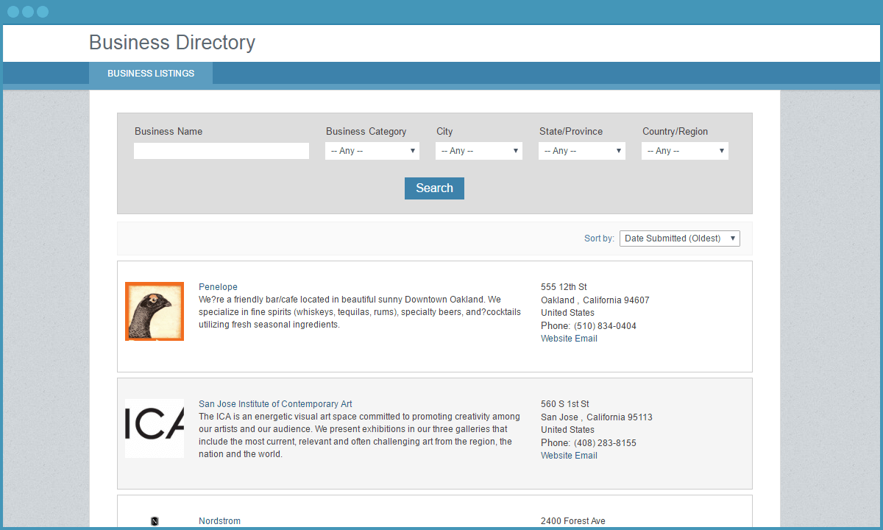
Task: Focus the Business Name text field
Action: tap(221, 151)
